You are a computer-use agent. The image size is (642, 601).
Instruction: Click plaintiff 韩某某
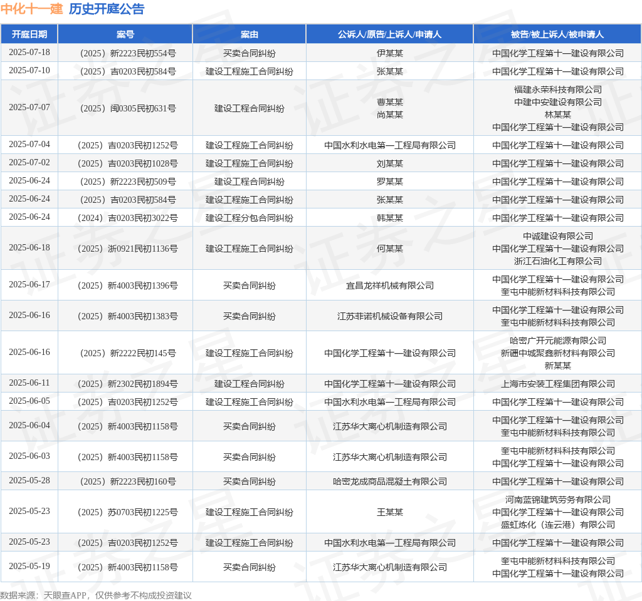click(x=390, y=218)
